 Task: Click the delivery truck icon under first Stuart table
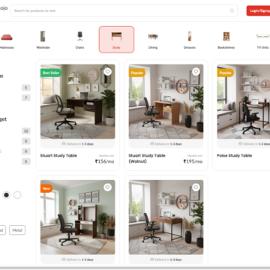click(64, 144)
